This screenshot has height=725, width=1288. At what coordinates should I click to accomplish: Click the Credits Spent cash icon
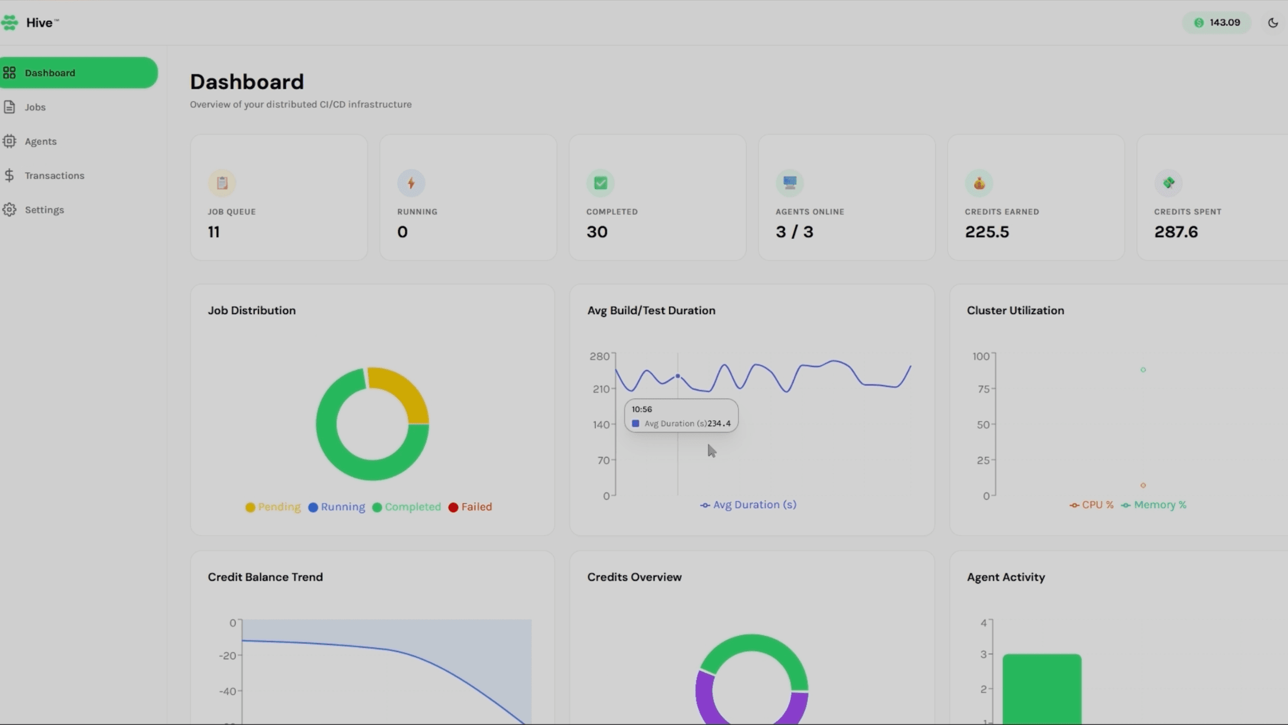tap(1168, 183)
